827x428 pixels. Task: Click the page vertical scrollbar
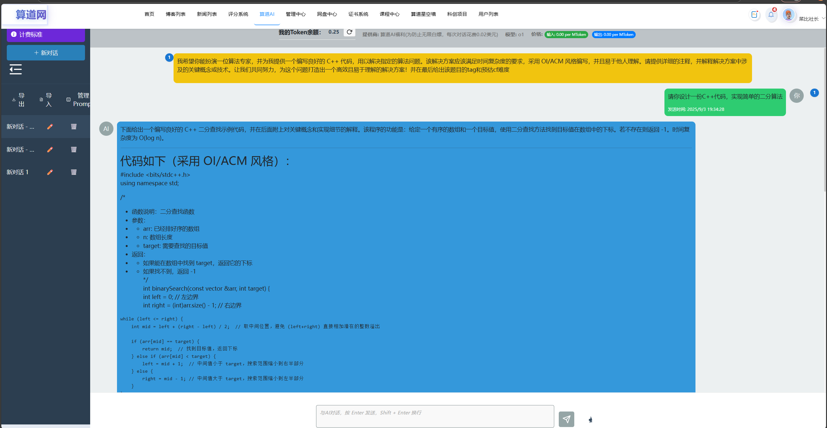click(x=825, y=120)
